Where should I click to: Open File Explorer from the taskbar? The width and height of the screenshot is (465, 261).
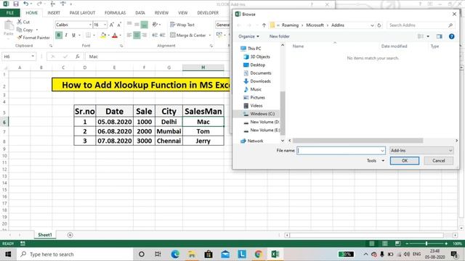[192, 254]
